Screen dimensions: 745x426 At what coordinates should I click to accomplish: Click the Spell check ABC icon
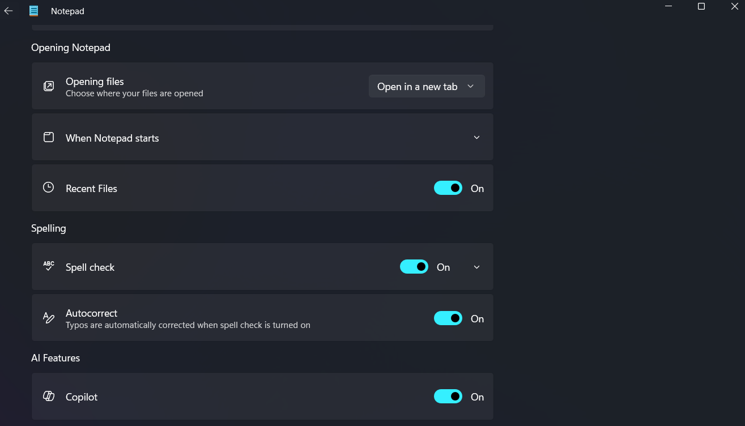pos(49,266)
